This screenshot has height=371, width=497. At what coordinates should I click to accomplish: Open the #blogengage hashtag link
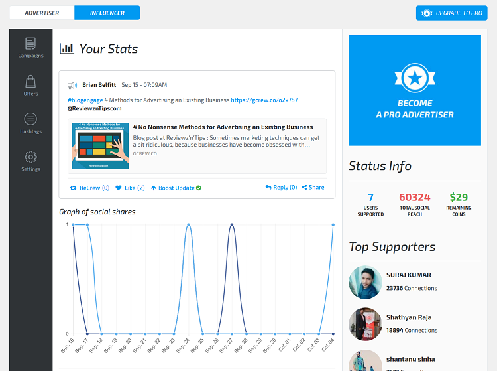click(x=85, y=100)
